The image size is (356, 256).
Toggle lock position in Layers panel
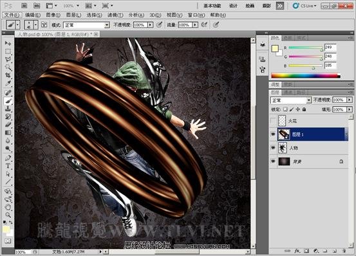click(298, 109)
